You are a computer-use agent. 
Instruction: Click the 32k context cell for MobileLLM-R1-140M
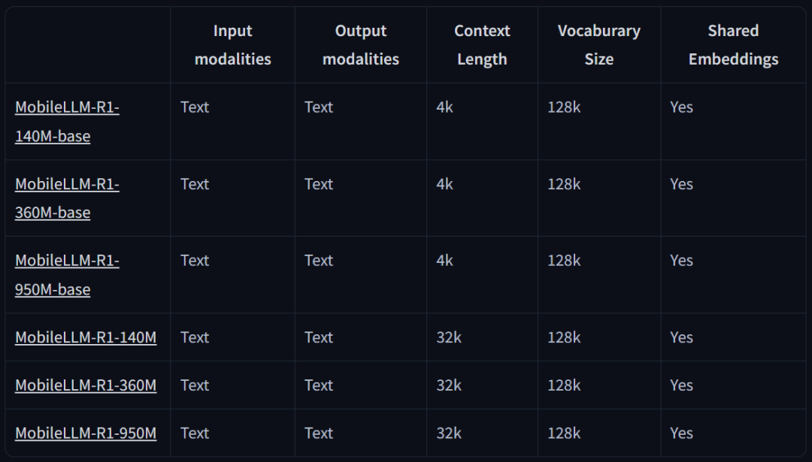pyautogui.click(x=449, y=337)
